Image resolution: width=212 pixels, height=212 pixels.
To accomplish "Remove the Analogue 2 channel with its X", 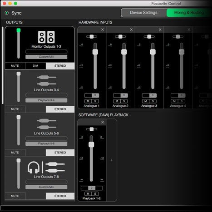I will coord(131,30).
